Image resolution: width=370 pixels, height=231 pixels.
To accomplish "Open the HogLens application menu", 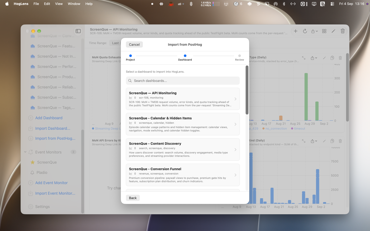I will [21, 4].
